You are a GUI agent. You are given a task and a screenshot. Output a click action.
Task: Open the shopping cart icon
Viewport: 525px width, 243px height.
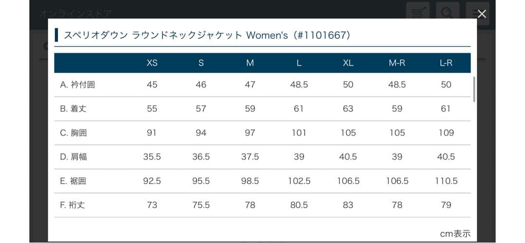tap(419, 14)
